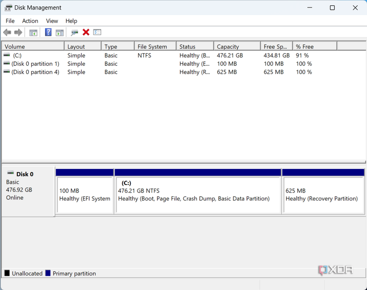Open the Help menu
The image size is (367, 290).
(71, 21)
